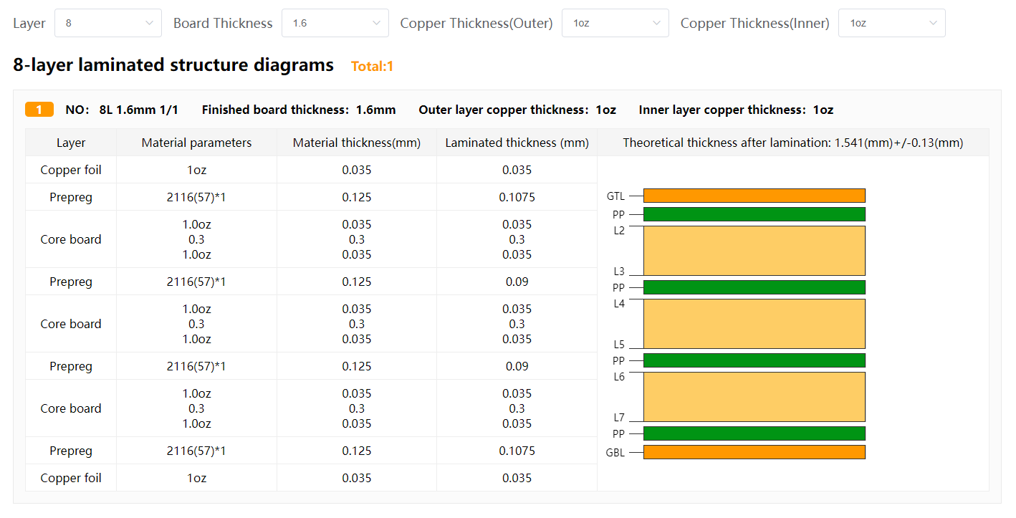
Task: Click the L2-L3 core block in diagram
Action: point(754,251)
